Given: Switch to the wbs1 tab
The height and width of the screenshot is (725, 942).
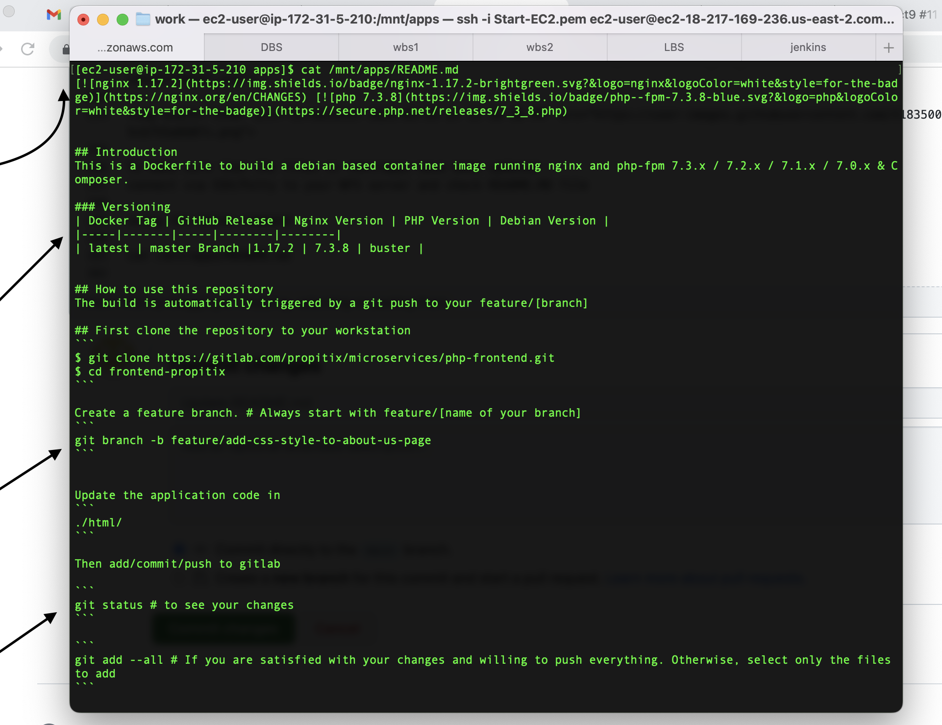Looking at the screenshot, I should pos(405,47).
